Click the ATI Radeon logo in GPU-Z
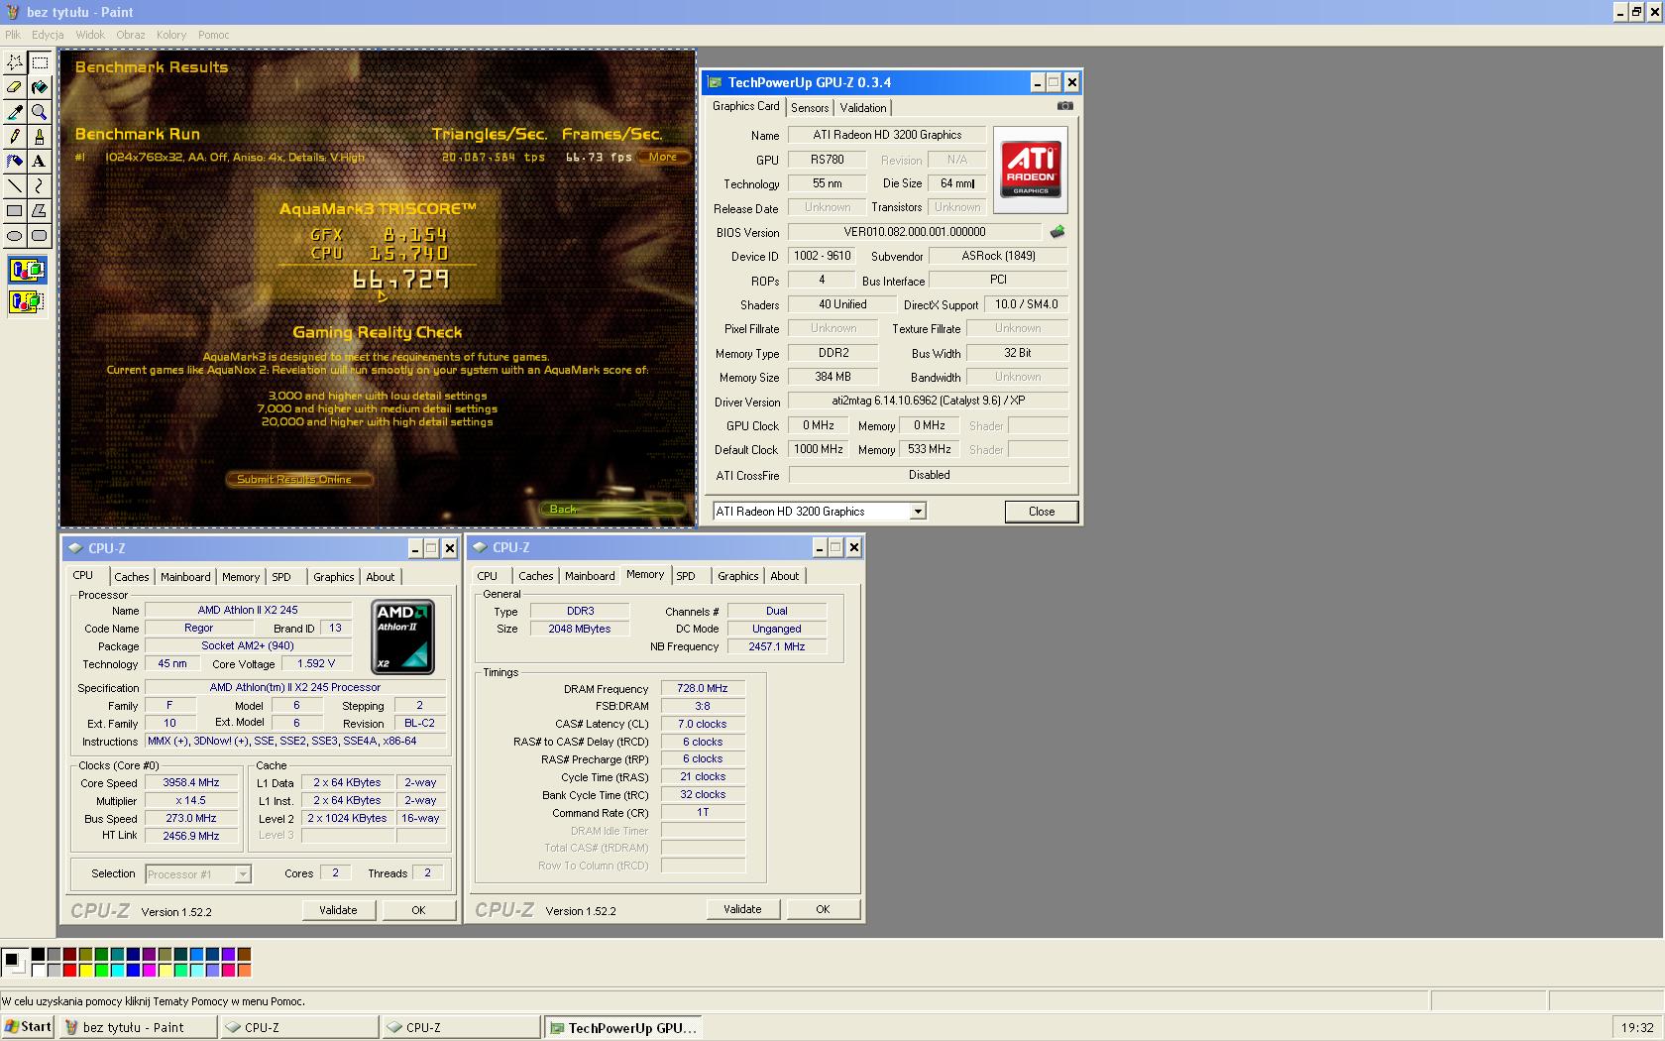1665x1041 pixels. pyautogui.click(x=1031, y=170)
